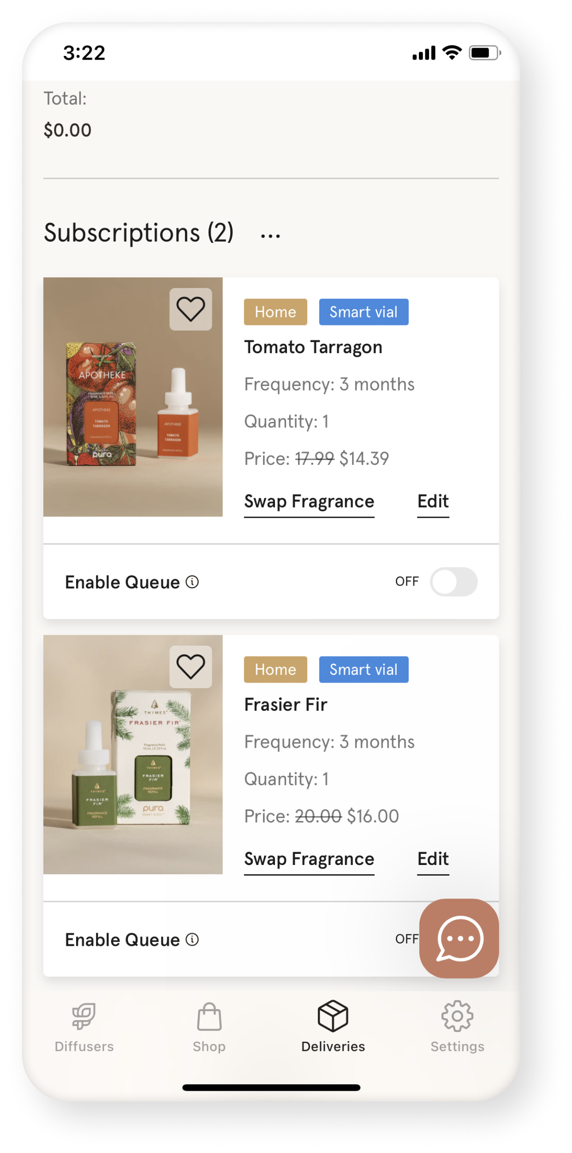Select the Deliveries box icon
572x1153 pixels.
click(333, 1016)
